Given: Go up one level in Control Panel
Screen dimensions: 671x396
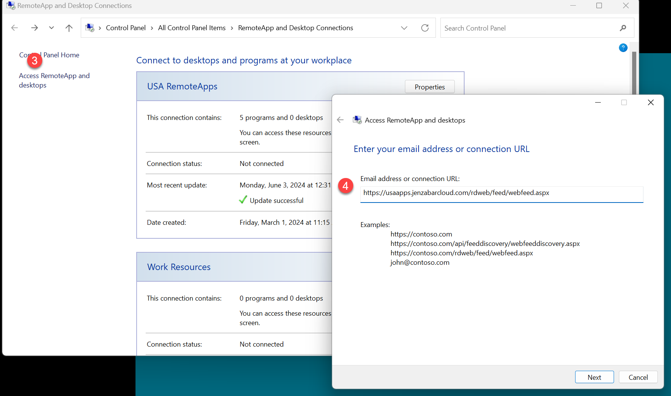Looking at the screenshot, I should pos(69,28).
